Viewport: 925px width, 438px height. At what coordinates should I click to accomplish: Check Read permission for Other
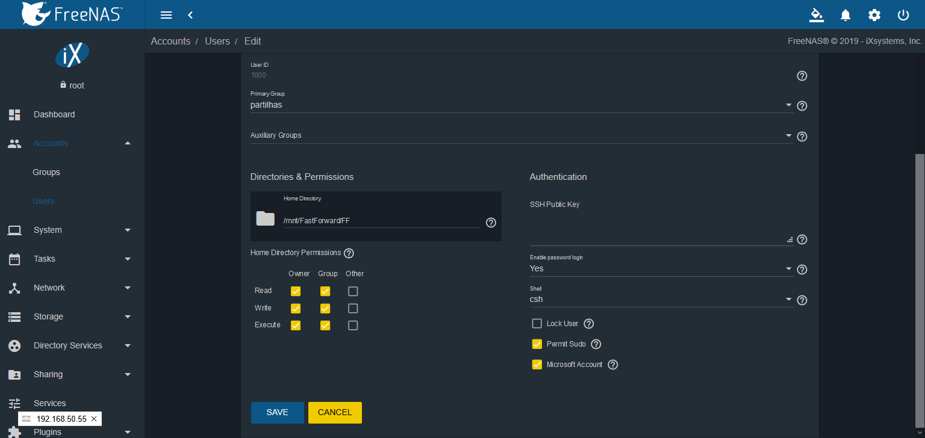(353, 291)
